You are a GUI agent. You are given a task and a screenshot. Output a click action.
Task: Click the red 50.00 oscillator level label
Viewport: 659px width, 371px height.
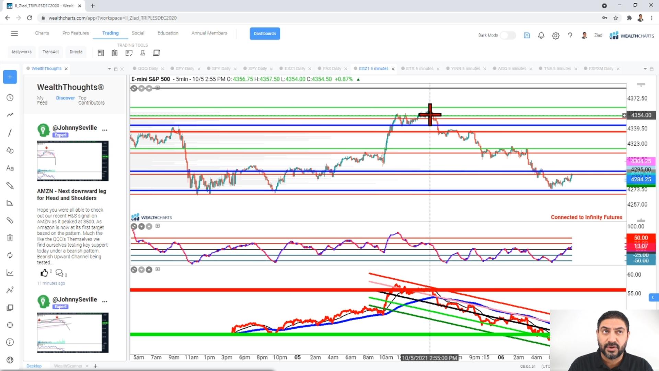(640, 238)
